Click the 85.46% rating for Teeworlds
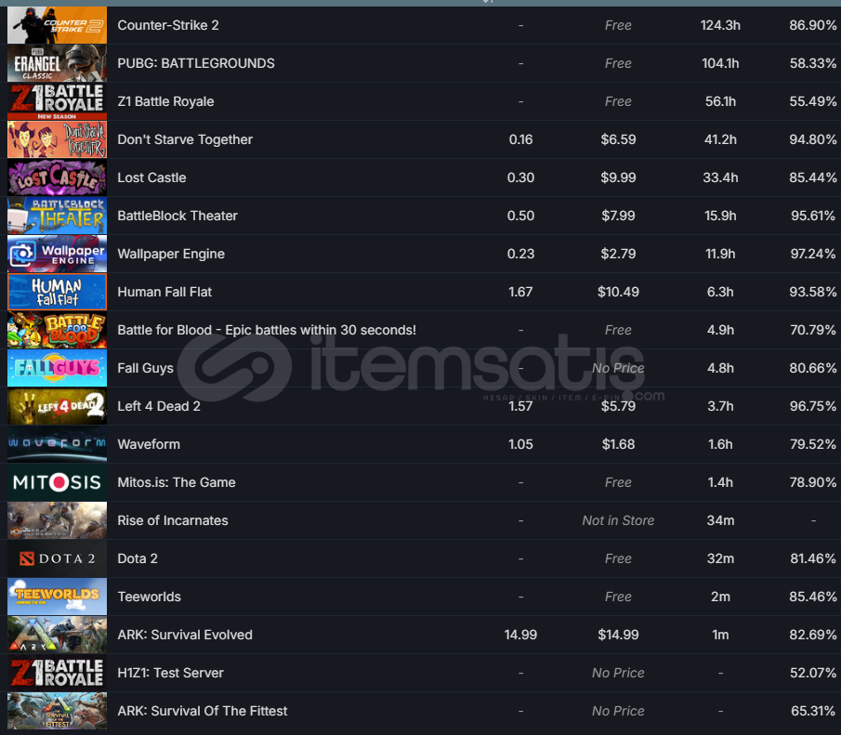The image size is (841, 735). coord(813,597)
